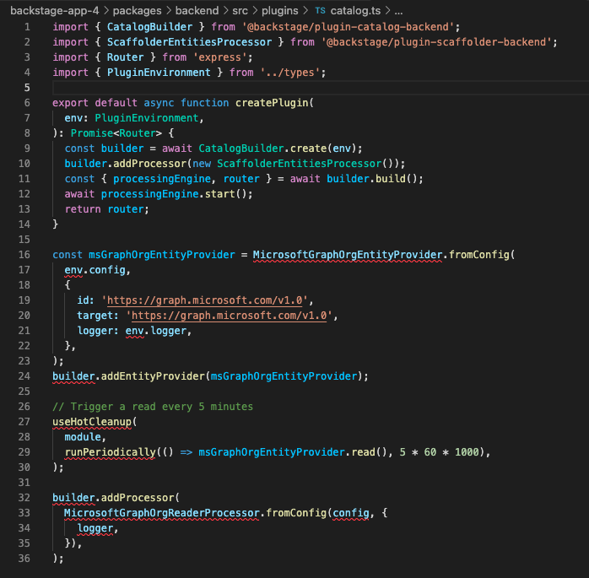Select 'catalog.ts' breadcrumb file

355,10
